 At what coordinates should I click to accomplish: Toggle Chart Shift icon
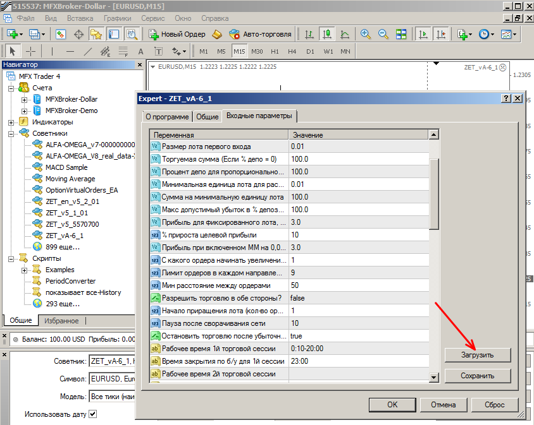441,34
